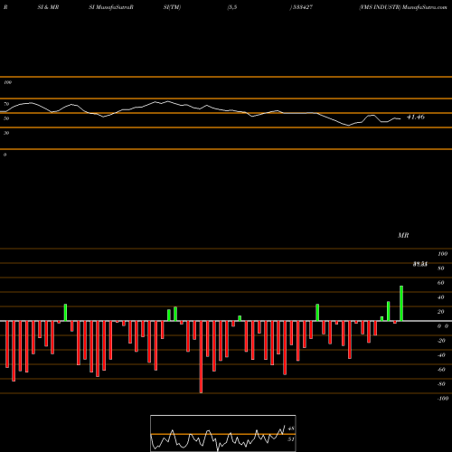Click the MR axis label '80'
The image size is (452, 452).
(x=441, y=268)
